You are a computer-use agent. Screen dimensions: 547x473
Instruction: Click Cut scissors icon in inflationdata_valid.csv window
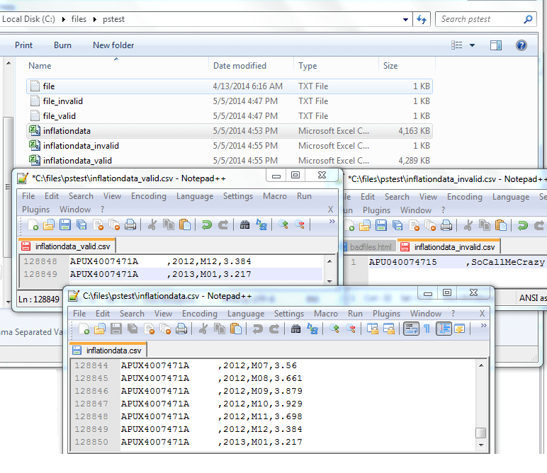[x=152, y=225]
